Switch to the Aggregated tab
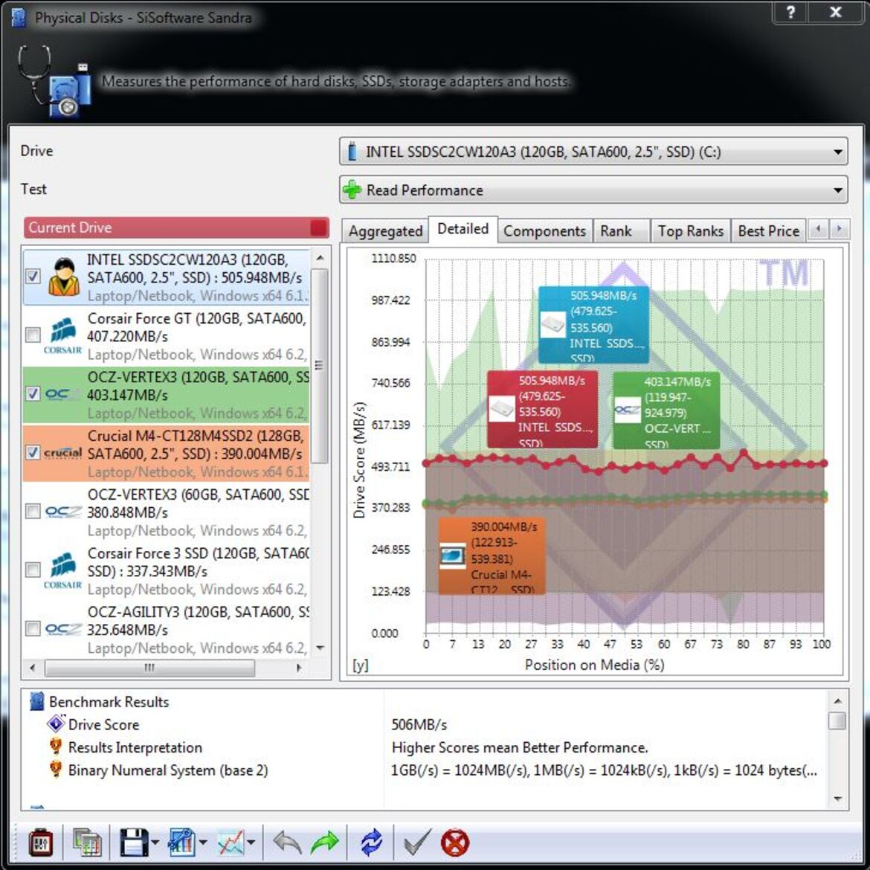This screenshot has width=870, height=870. coord(385,231)
